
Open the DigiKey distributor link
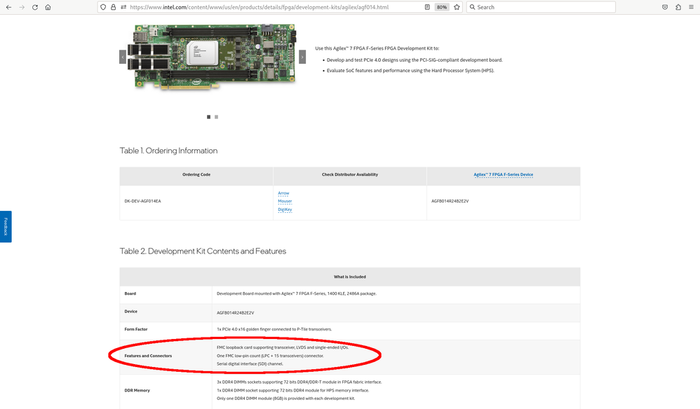click(285, 209)
